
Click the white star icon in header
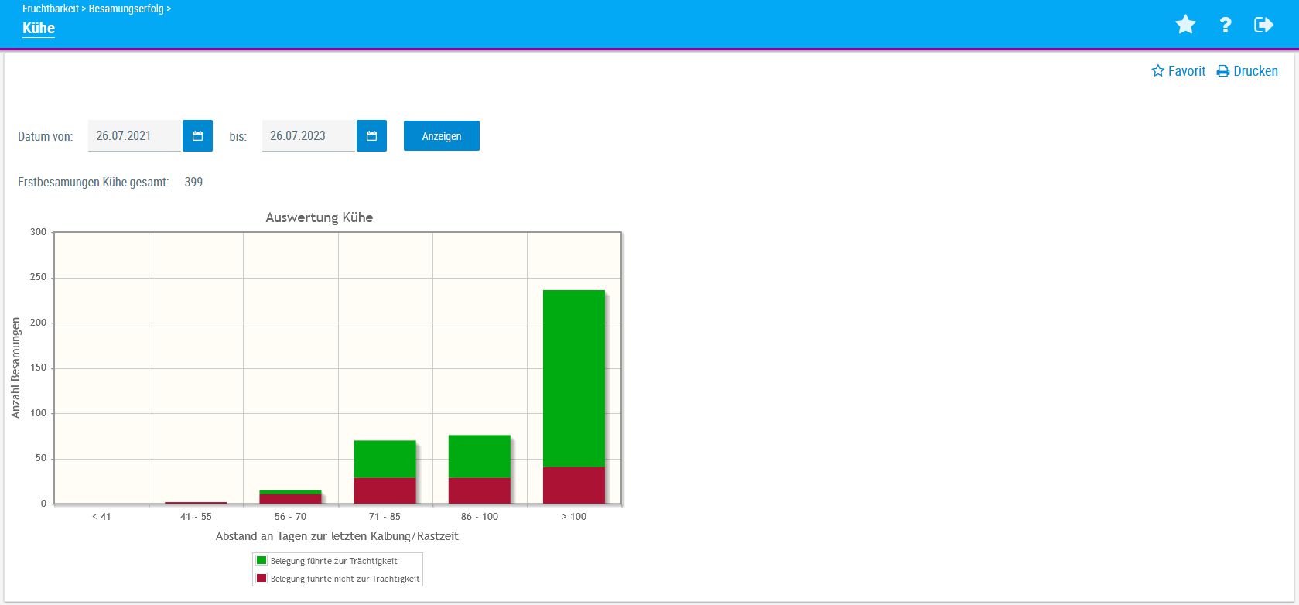click(1185, 25)
